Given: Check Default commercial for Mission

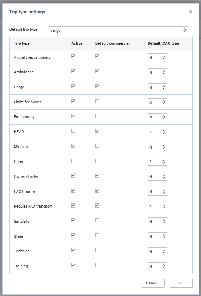Looking at the screenshot, I should (97, 146).
